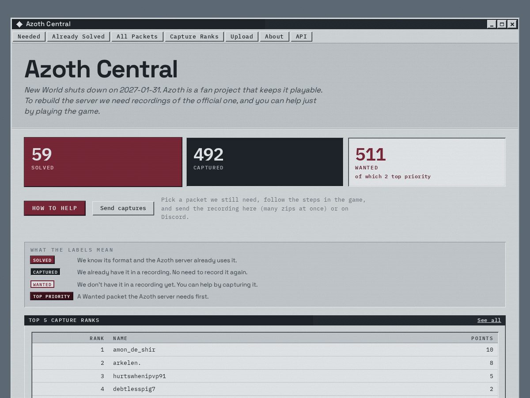The height and width of the screenshot is (398, 530).
Task: Go to Capture Ranks tab
Action: point(194,37)
